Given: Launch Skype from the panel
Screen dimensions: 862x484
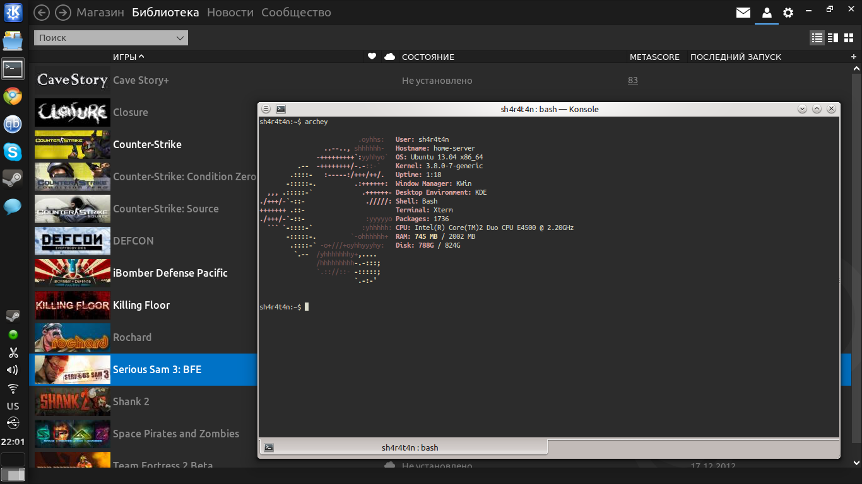Looking at the screenshot, I should (13, 152).
